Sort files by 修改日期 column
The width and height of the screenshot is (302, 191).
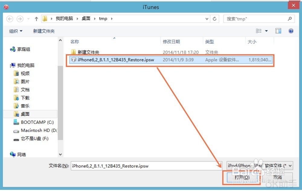[x=171, y=42]
